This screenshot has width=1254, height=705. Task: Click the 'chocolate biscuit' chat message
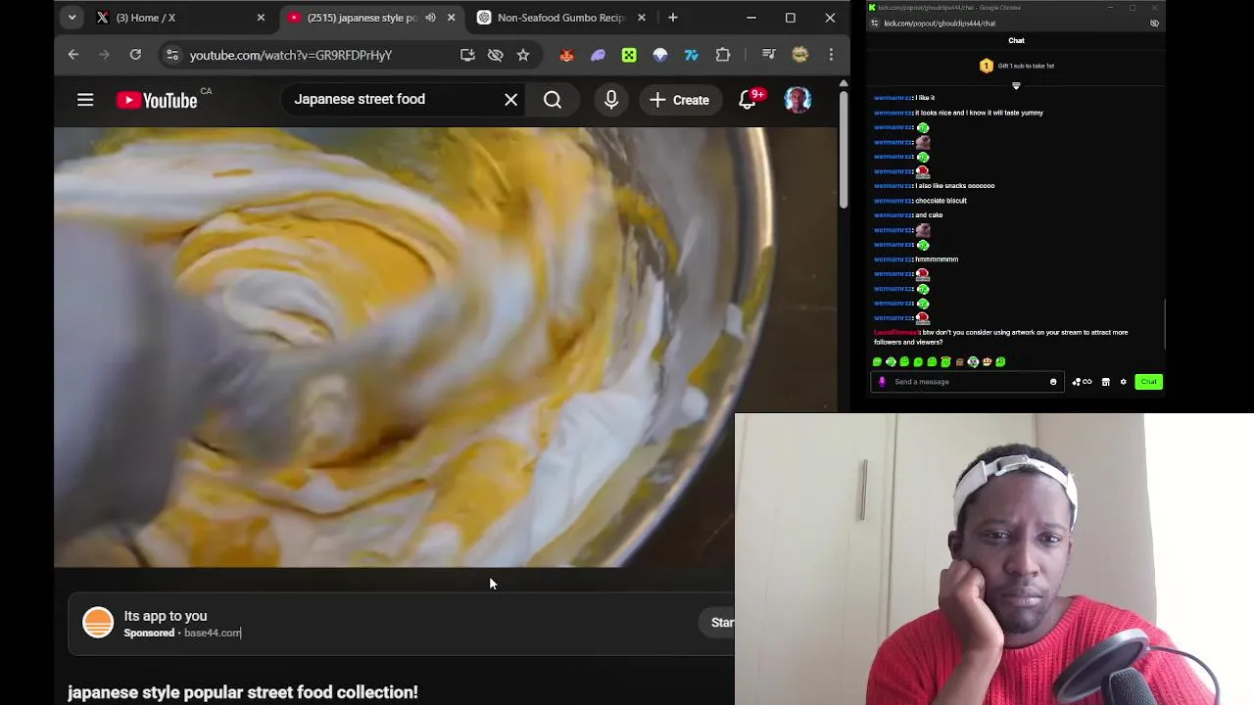(940, 201)
